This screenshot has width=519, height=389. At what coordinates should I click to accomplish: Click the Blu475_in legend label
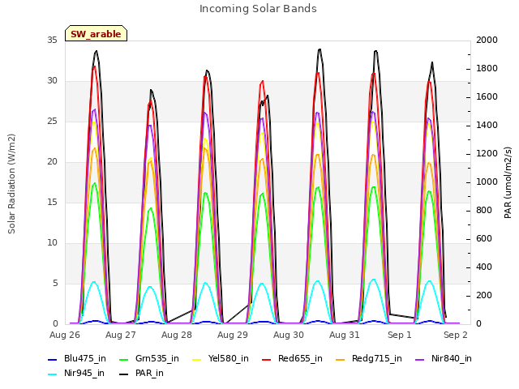(x=85, y=358)
